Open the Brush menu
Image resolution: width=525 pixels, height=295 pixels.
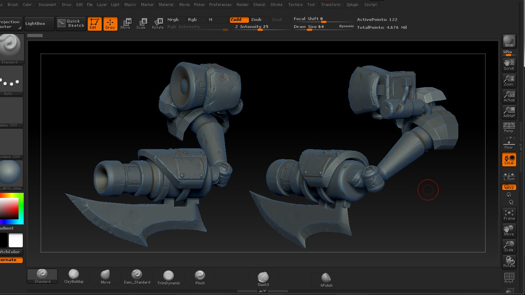pos(13,5)
